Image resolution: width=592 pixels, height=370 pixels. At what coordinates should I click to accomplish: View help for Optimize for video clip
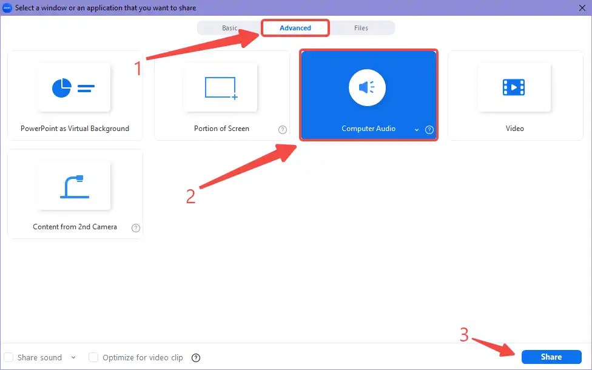point(195,358)
